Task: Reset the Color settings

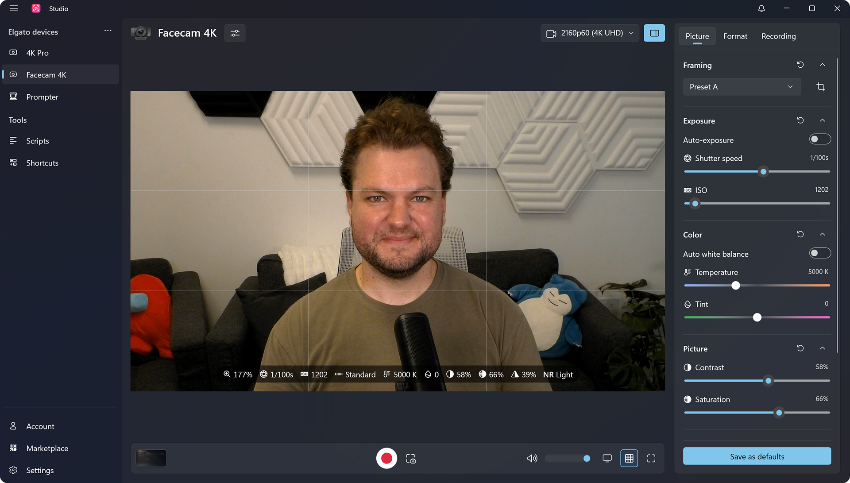Action: (x=800, y=234)
